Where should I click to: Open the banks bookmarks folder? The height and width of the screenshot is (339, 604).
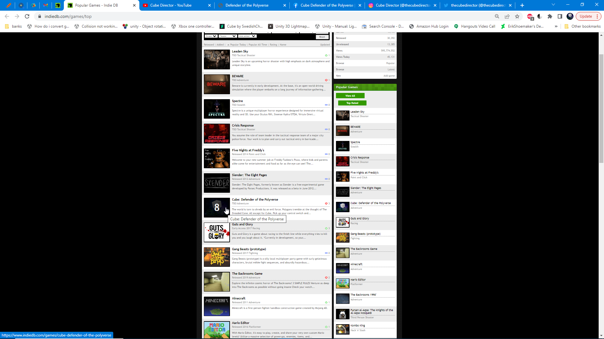14,26
